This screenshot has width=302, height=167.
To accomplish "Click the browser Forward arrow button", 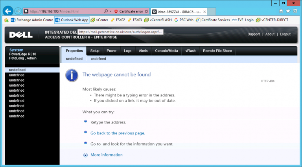I will (x=18, y=11).
